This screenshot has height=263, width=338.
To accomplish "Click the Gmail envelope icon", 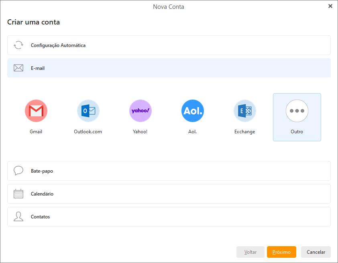I will point(36,111).
